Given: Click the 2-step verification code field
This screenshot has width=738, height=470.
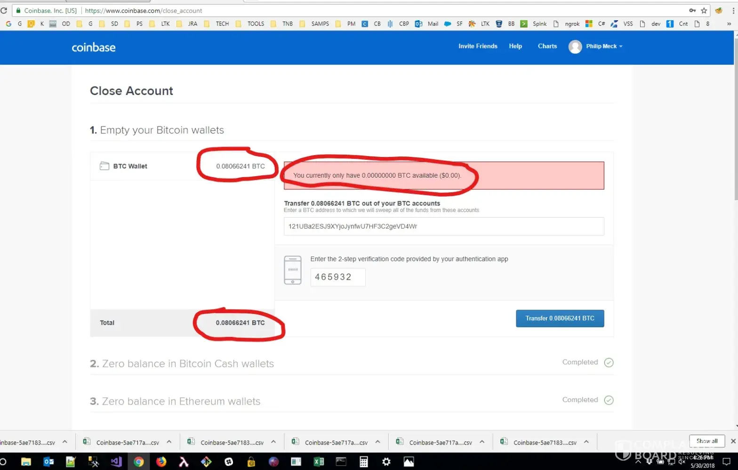Looking at the screenshot, I should (x=337, y=277).
